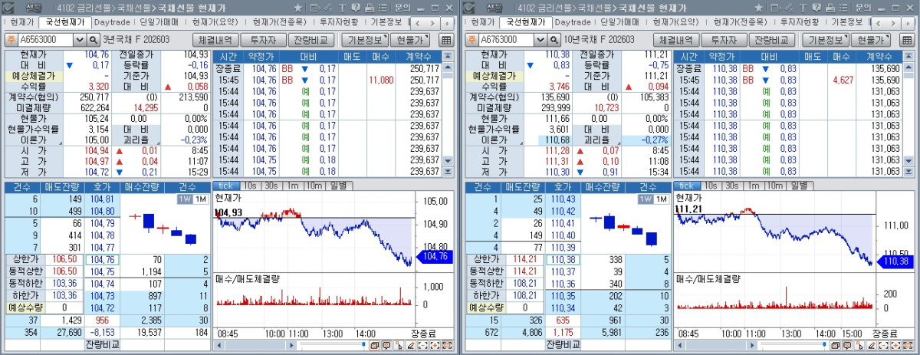Click the orange 주 icon beside A6563000
Image resolution: width=920 pixels, height=355 pixels.
(11, 39)
